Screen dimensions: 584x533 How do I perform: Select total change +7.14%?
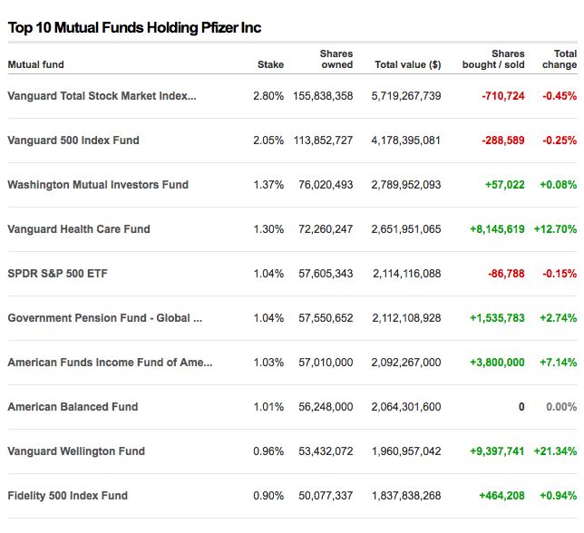[x=559, y=363]
